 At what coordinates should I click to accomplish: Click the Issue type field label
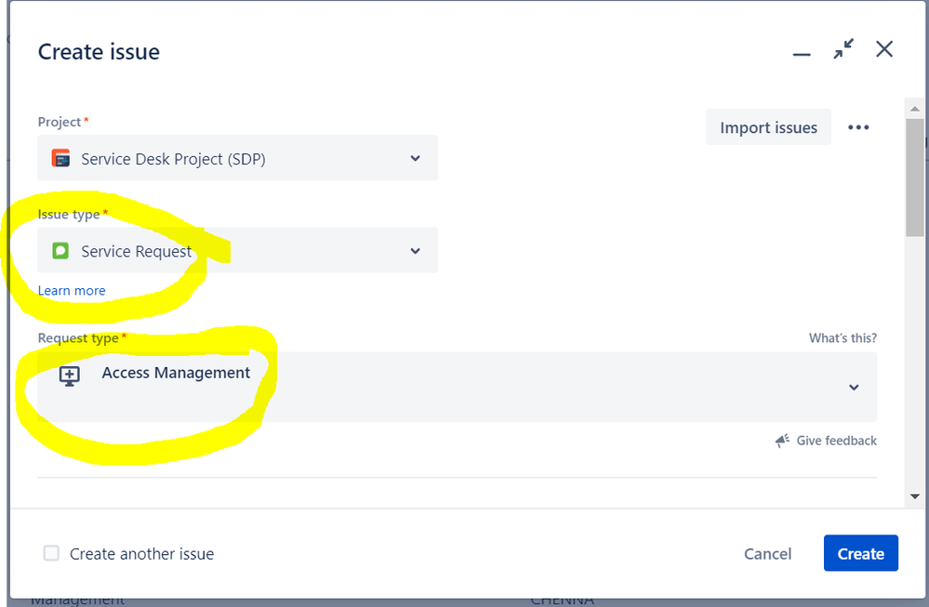(69, 215)
